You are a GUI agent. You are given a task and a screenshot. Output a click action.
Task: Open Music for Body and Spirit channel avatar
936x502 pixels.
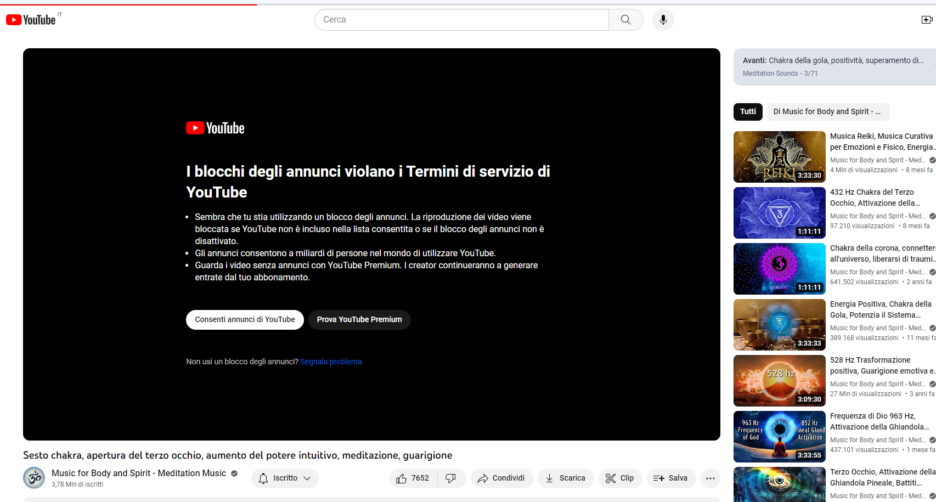coord(34,478)
